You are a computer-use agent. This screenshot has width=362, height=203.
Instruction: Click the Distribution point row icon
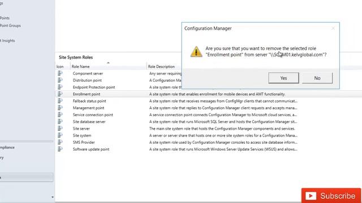click(60, 80)
